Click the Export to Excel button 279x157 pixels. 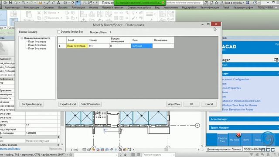coord(68,104)
